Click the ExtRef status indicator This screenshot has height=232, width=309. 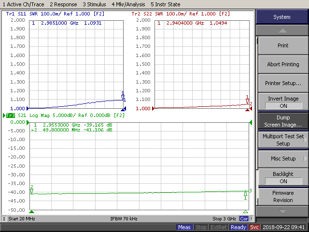219,227
